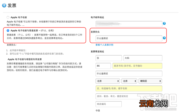
Task: Click the 发票 section heading
Action: [12, 5]
